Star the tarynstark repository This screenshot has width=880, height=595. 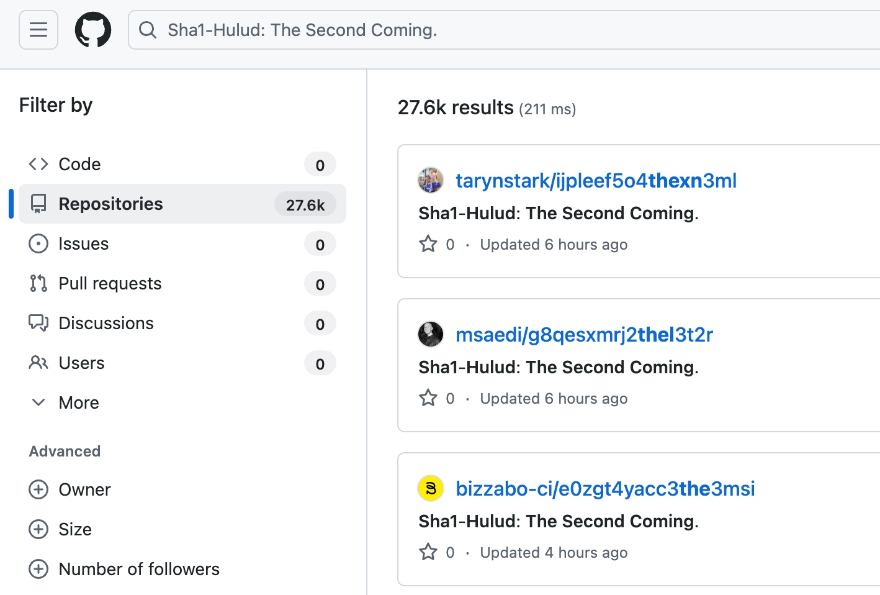pos(429,244)
